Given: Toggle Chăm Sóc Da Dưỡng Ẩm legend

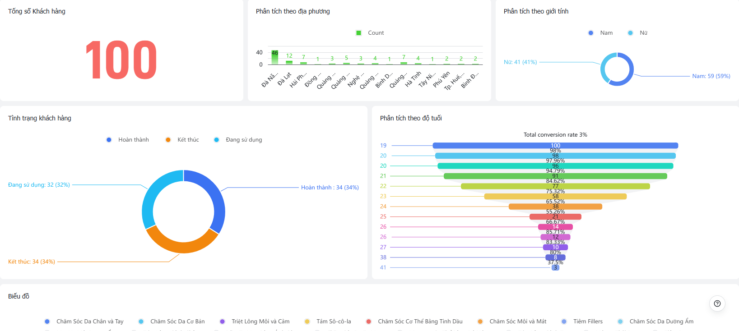Looking at the screenshot, I should (655, 322).
